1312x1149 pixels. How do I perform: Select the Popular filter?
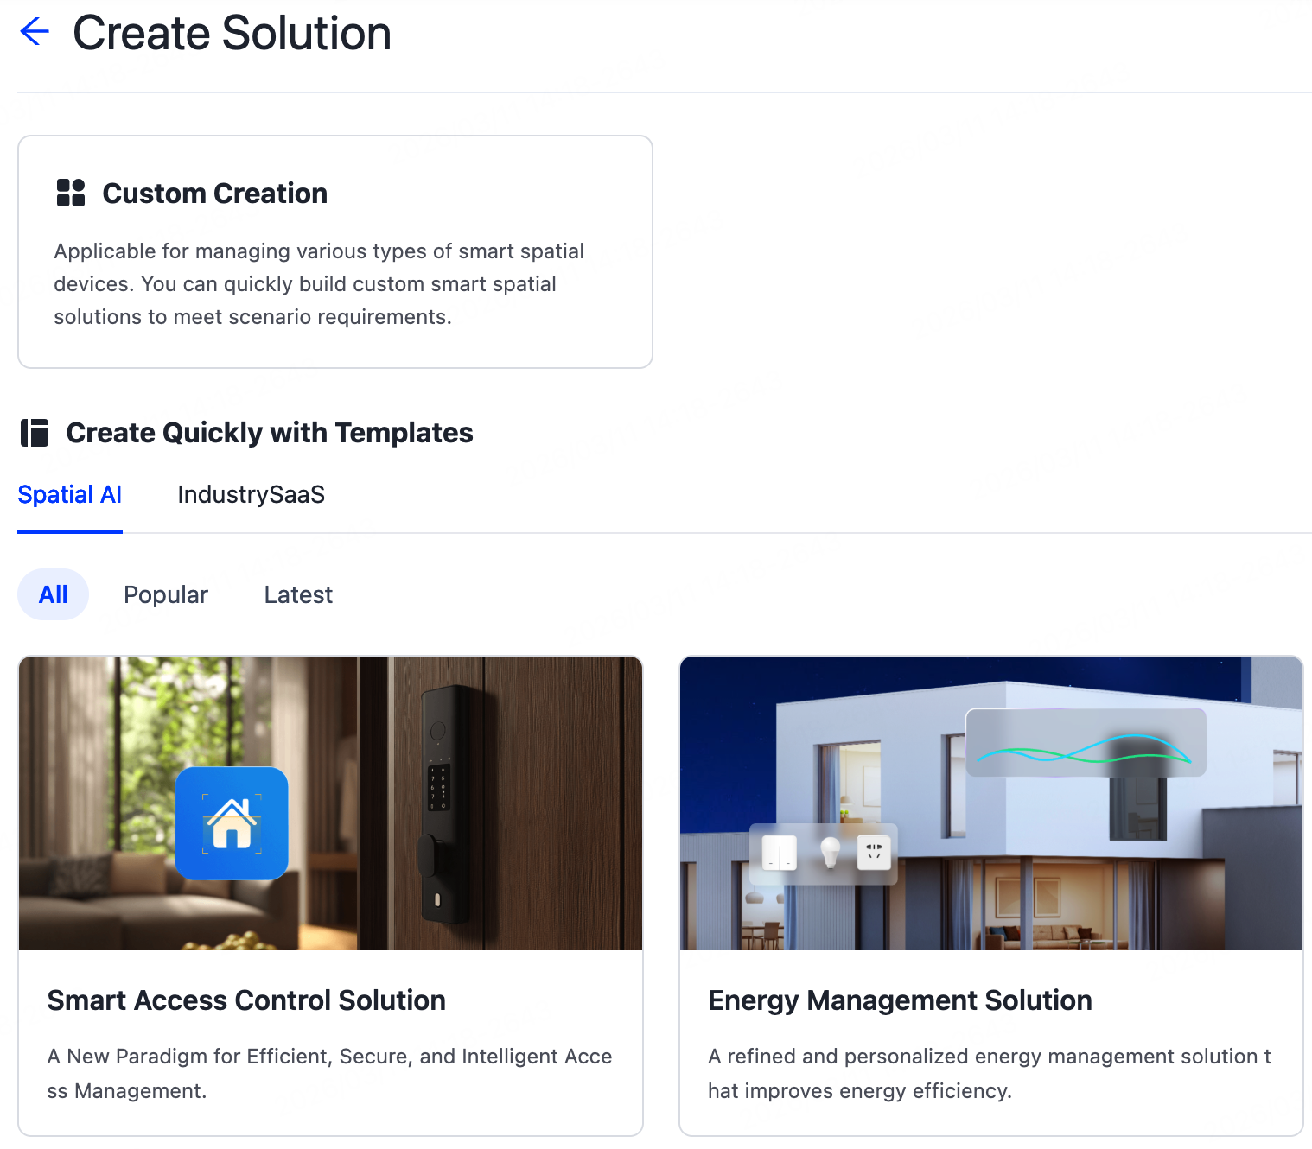pos(166,594)
